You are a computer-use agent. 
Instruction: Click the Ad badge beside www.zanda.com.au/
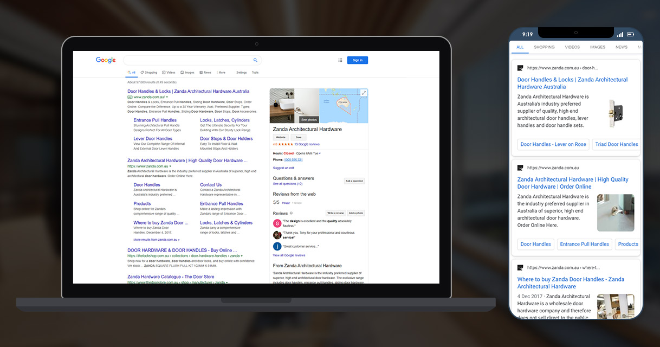(130, 97)
